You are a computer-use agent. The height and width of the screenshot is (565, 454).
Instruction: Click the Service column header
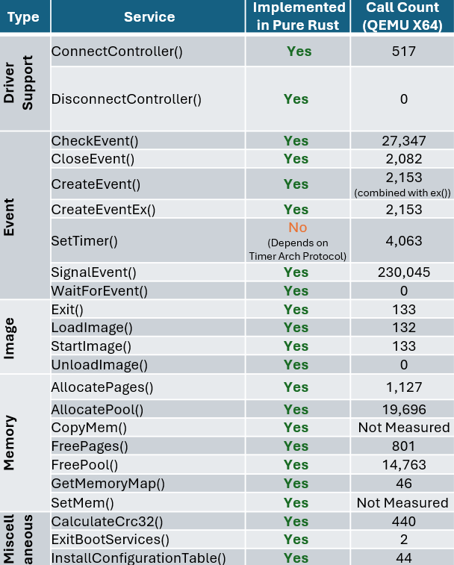pos(149,16)
